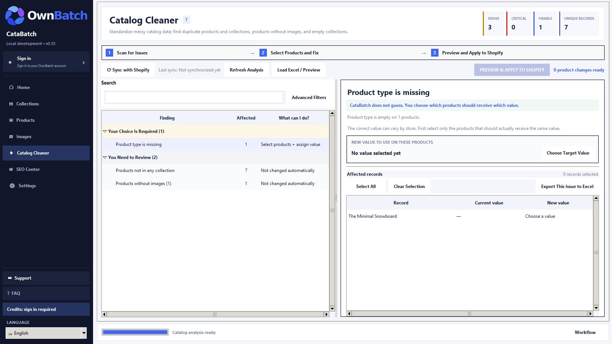Focus the Search input field
612x344 pixels.
click(x=194, y=98)
